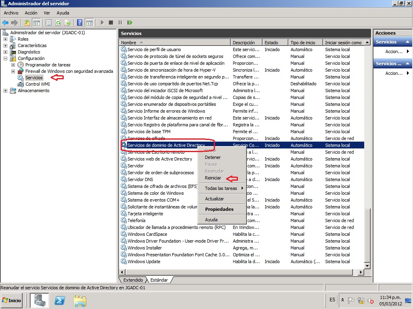413x309 pixels.
Task: Click the Refresh toolbar icon
Action: 58,23
